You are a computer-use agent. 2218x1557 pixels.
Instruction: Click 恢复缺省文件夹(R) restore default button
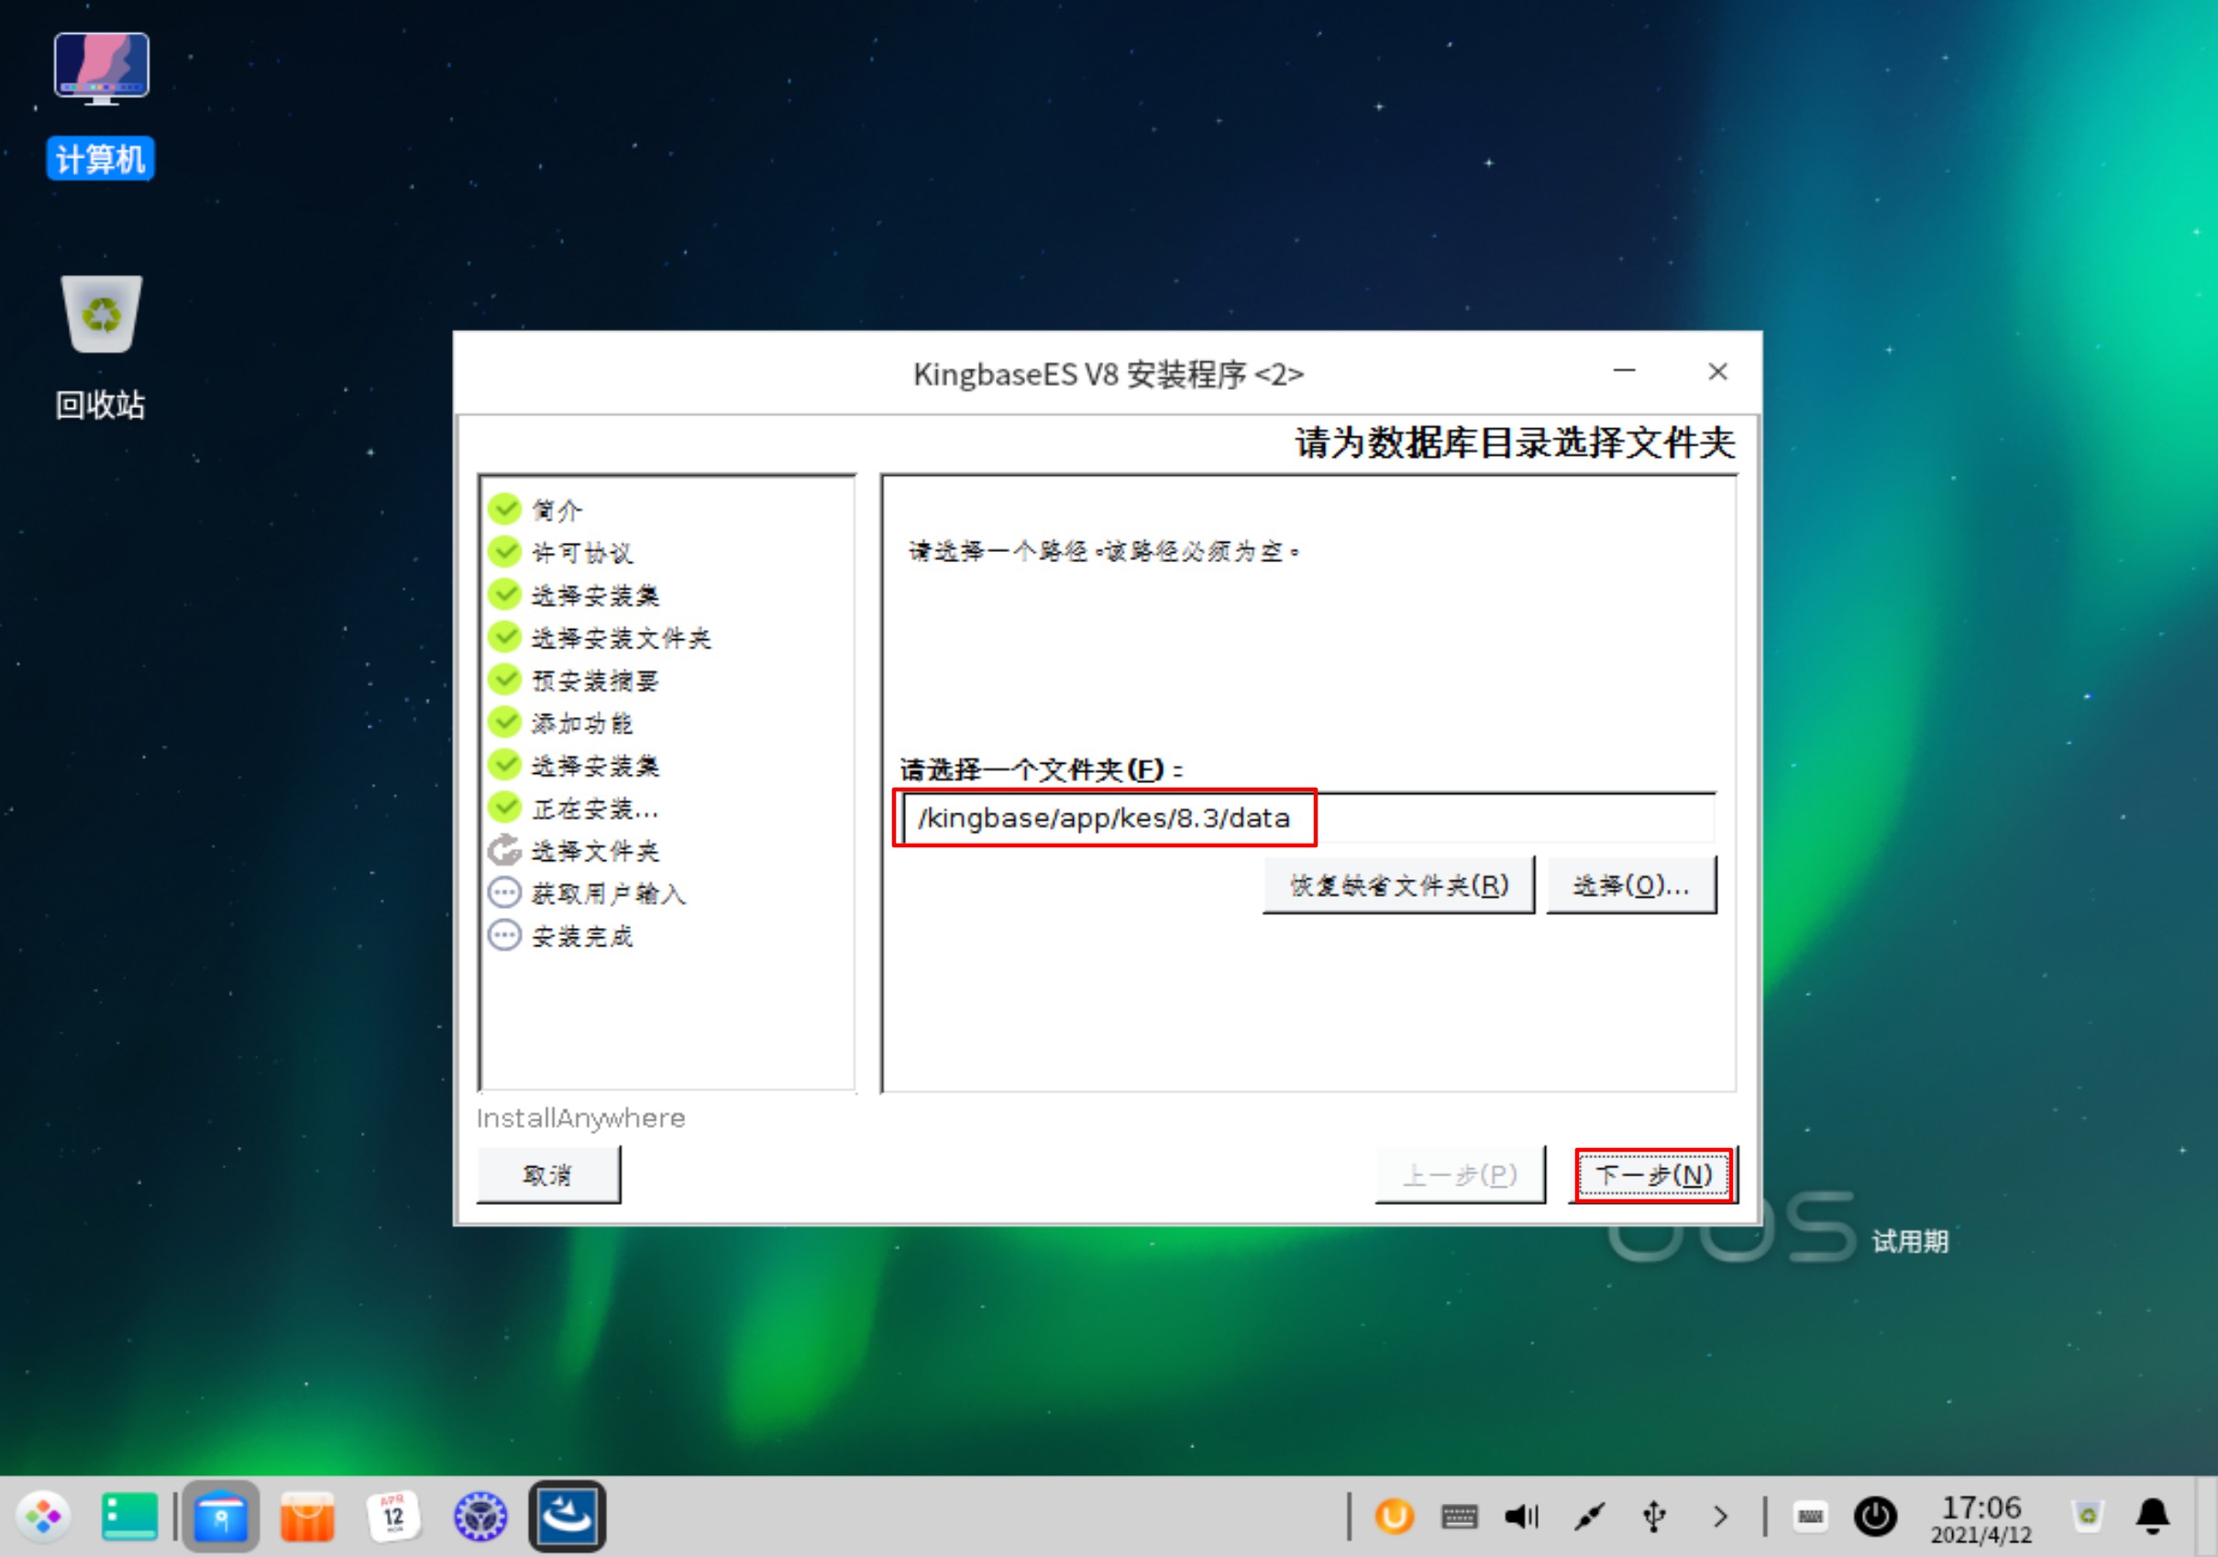(x=1398, y=885)
